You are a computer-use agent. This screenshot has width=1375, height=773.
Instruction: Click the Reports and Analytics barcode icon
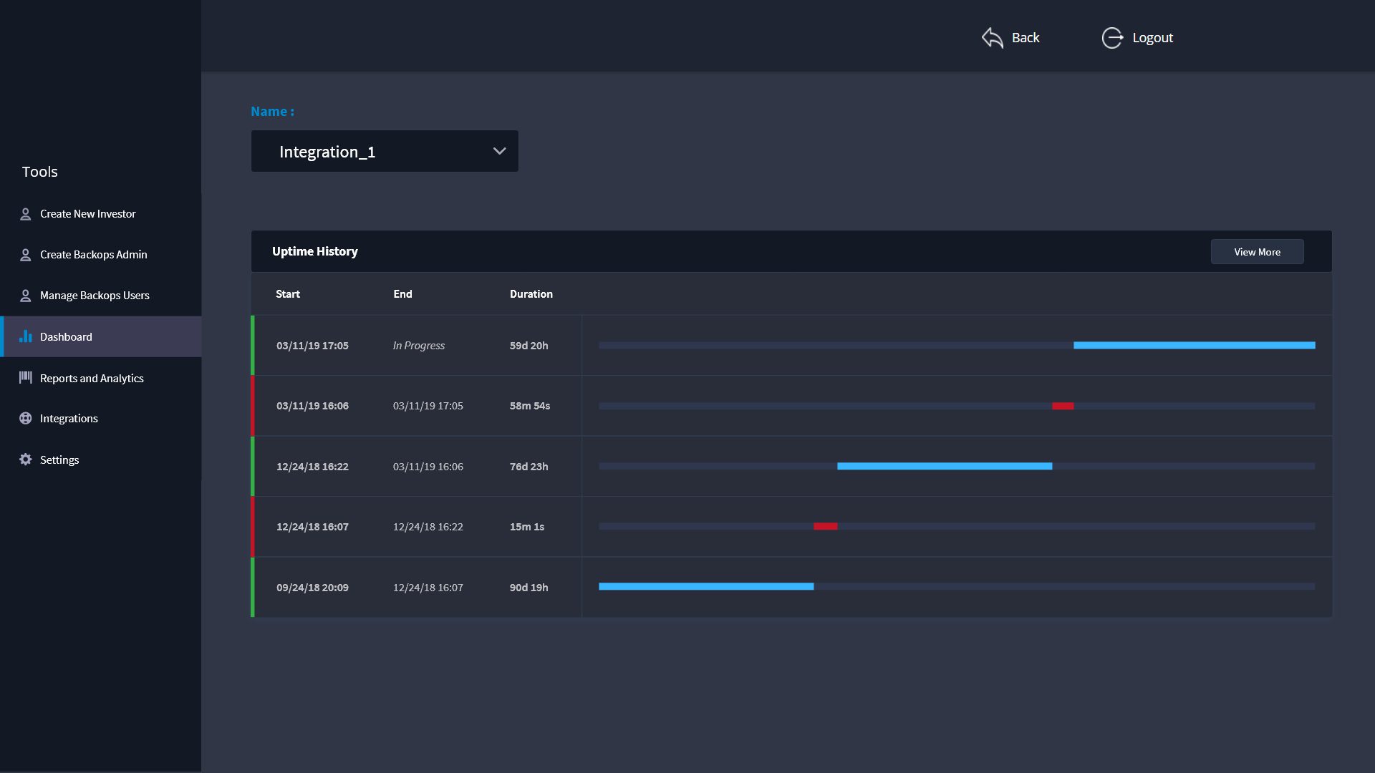point(26,377)
